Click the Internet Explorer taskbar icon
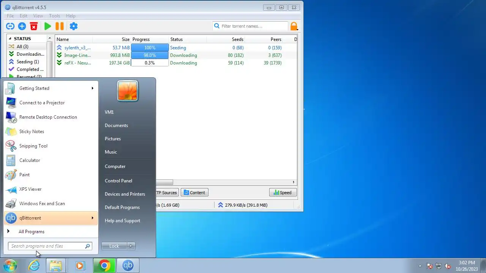 coord(34,266)
